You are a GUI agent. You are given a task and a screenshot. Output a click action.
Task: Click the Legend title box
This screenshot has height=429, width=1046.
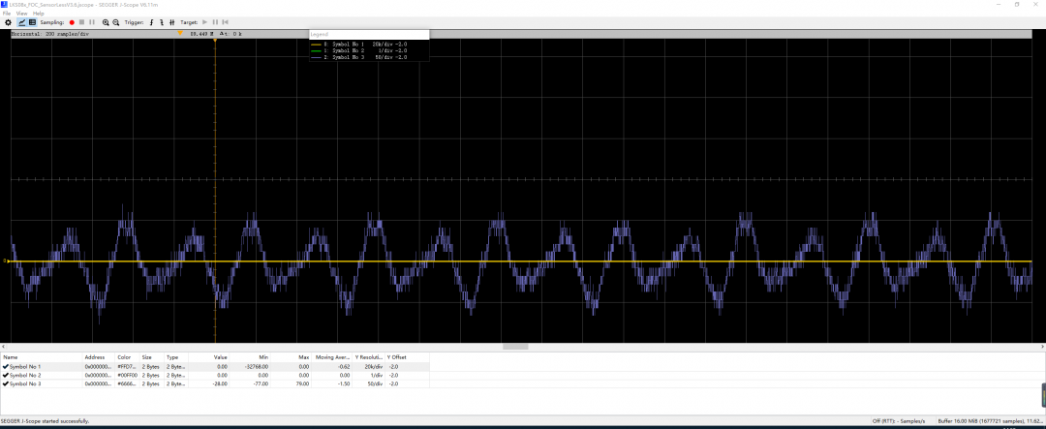(x=370, y=34)
